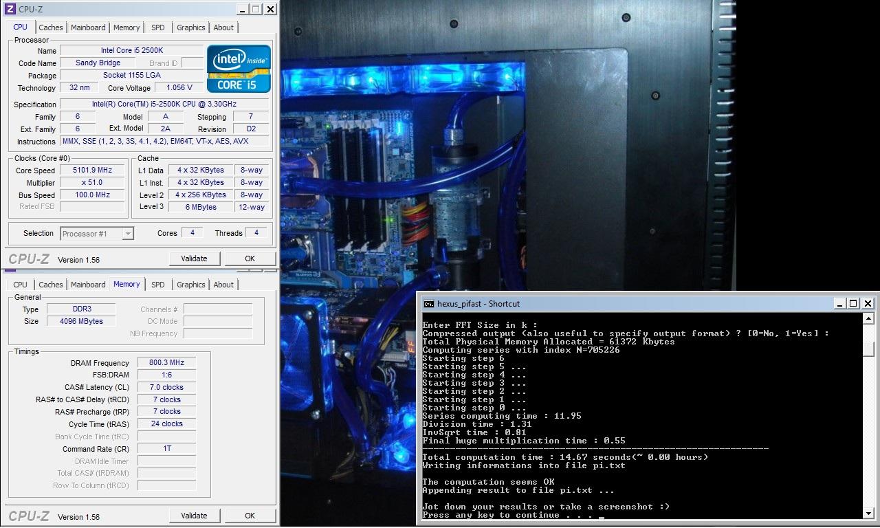Open Graphics tab in upper CPU-Z window
Viewport: 880px width, 528px height.
tap(191, 27)
